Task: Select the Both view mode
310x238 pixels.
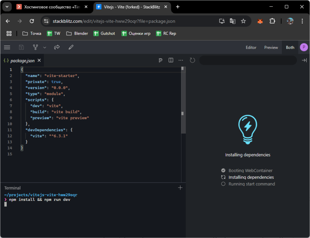Action: click(290, 47)
